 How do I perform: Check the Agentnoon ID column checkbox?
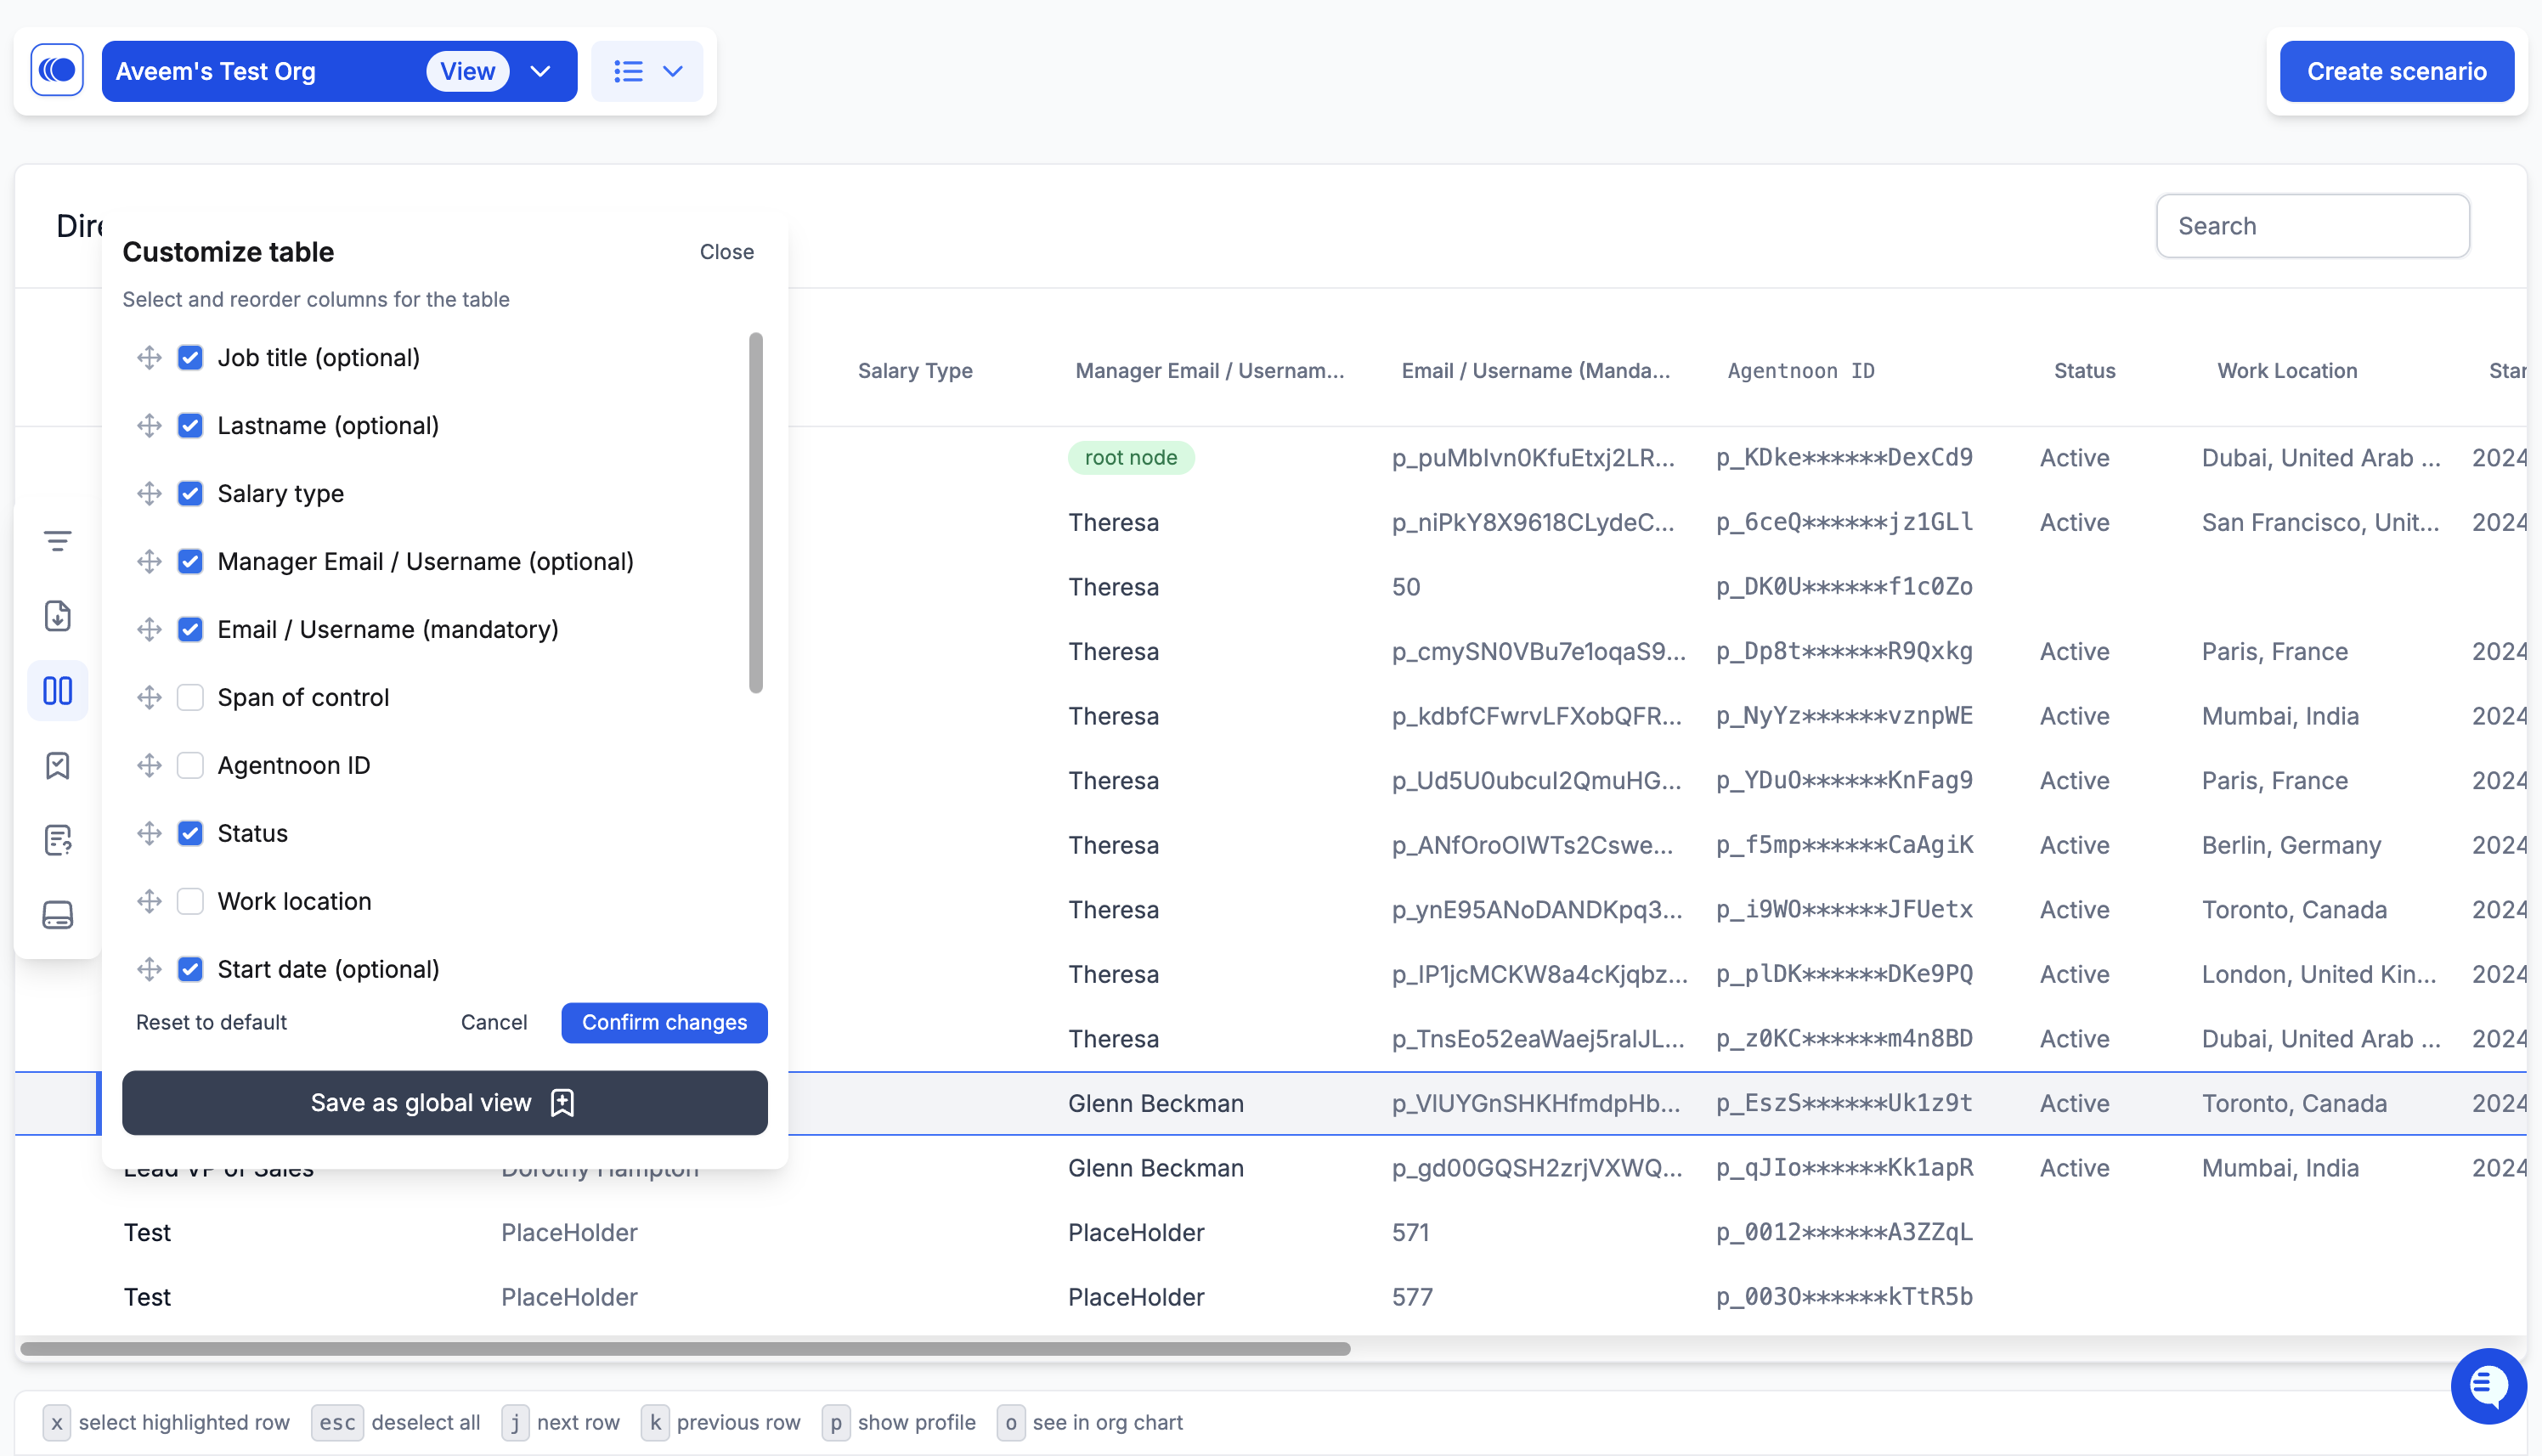point(190,765)
